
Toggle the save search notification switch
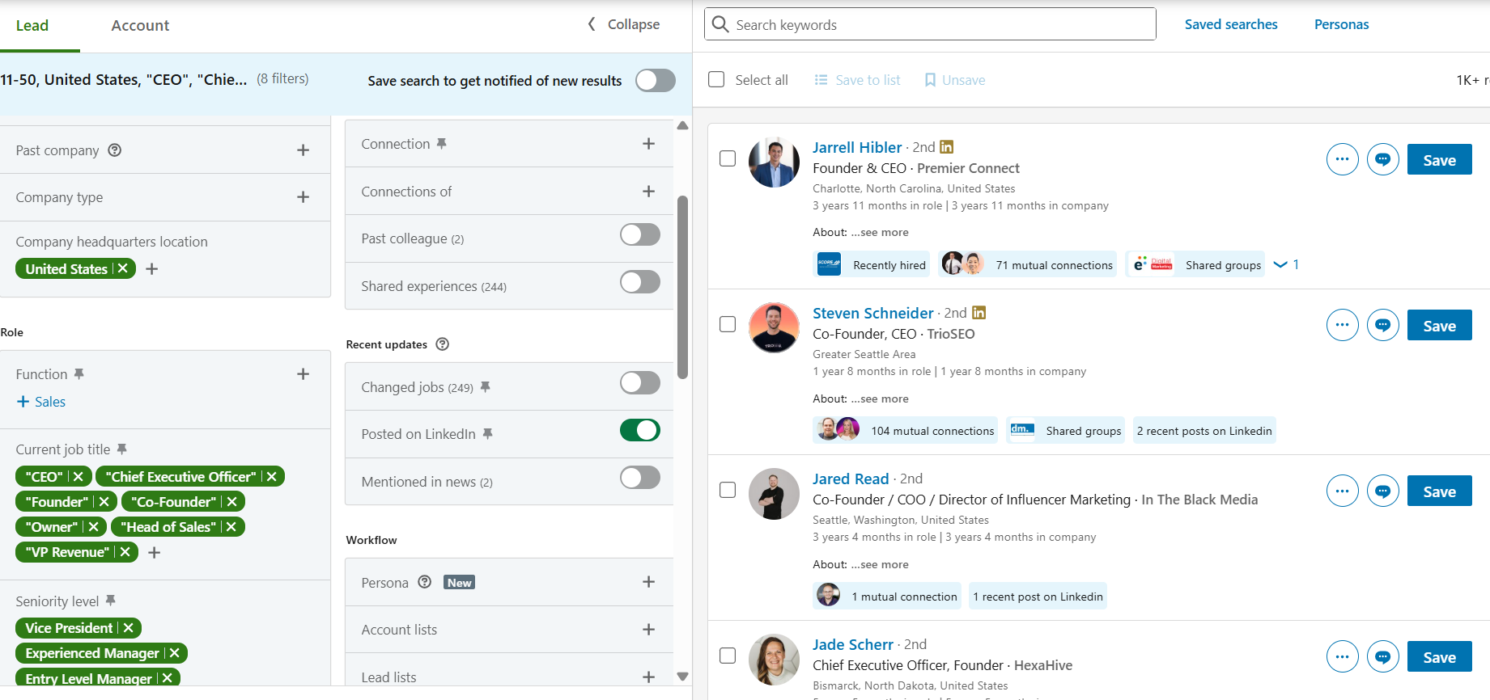656,80
